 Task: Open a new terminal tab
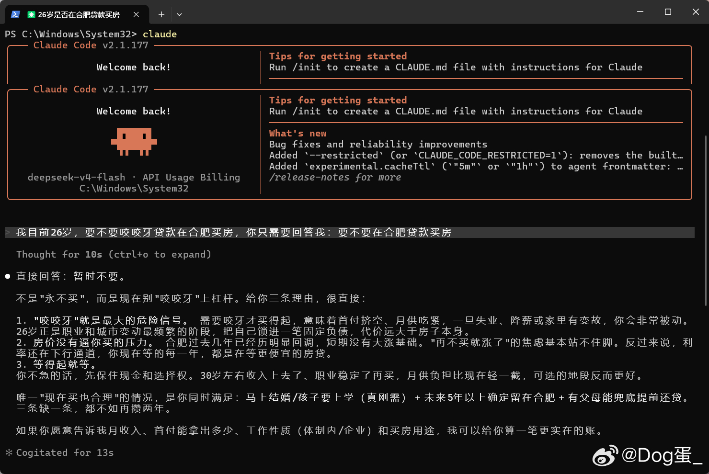click(x=161, y=14)
